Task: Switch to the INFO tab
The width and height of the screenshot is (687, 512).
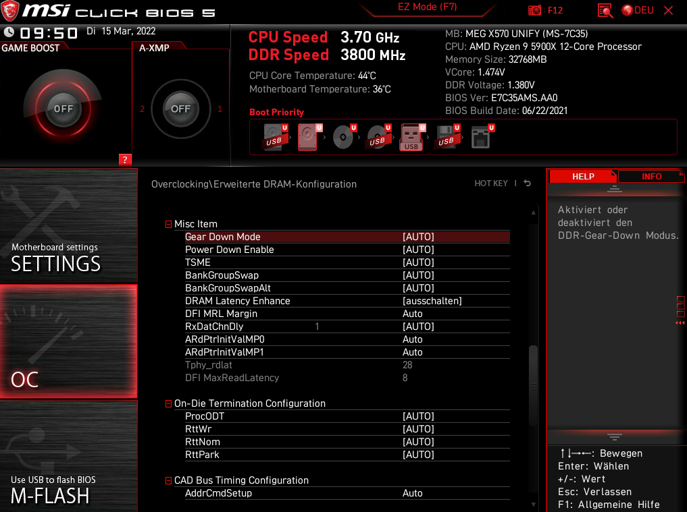Action: click(x=651, y=176)
